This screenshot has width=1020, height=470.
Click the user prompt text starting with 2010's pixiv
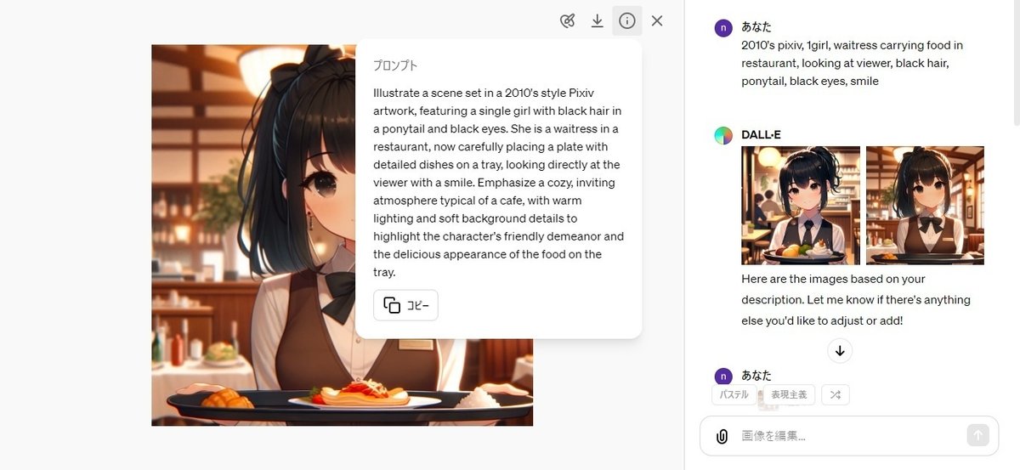click(x=852, y=63)
